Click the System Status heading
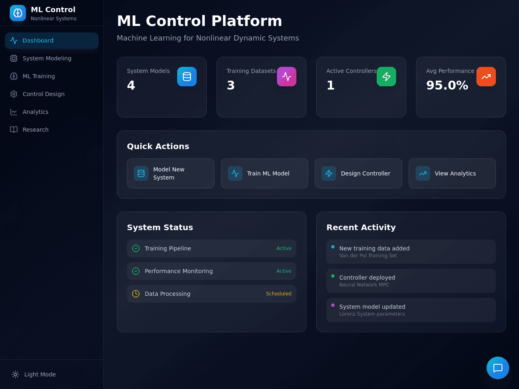 coord(160,227)
